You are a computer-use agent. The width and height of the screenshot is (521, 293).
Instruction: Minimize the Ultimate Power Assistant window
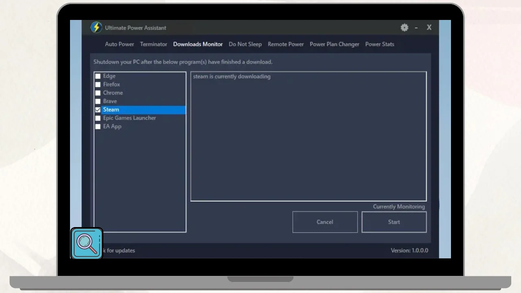(x=416, y=28)
